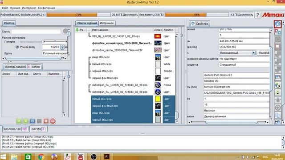Select задний фон MGU.eps in unselected group
Image resolution: width=285 pixels, height=160 pixels.
pos(105,78)
